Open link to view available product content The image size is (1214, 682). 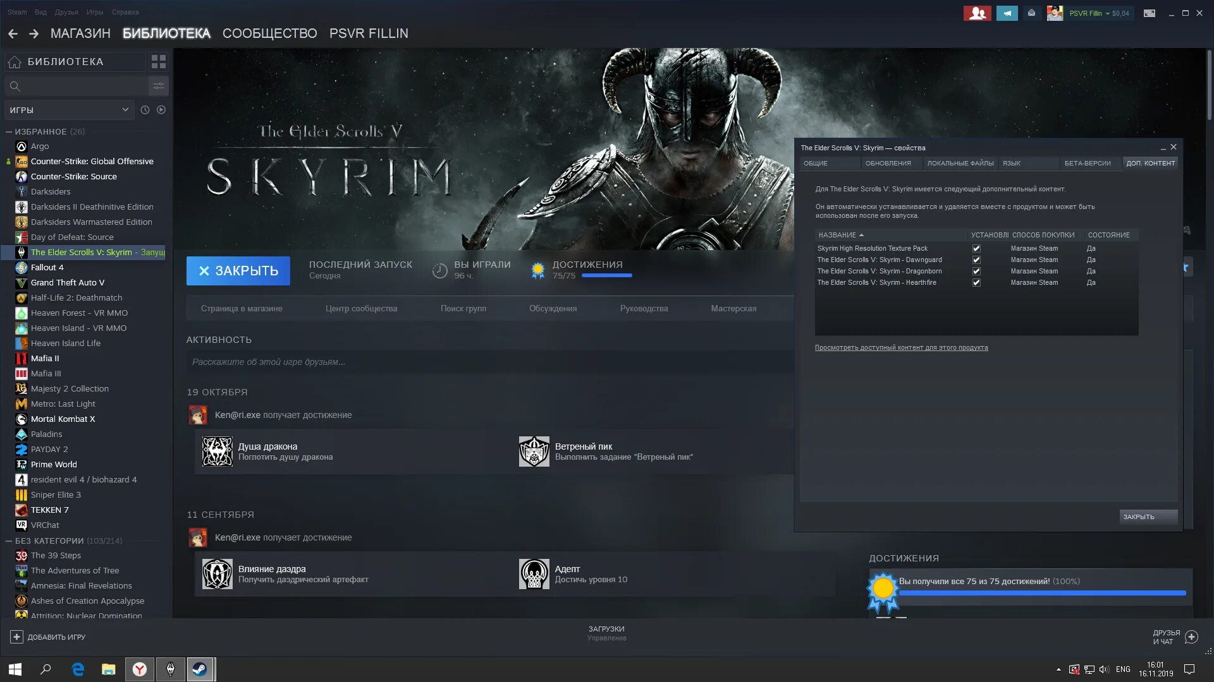pyautogui.click(x=901, y=348)
